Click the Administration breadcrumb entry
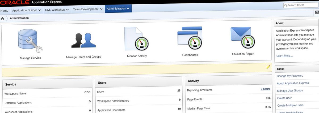 coord(19,18)
